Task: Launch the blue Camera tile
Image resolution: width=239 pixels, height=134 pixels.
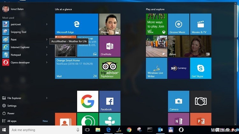Action: [x=179, y=101]
